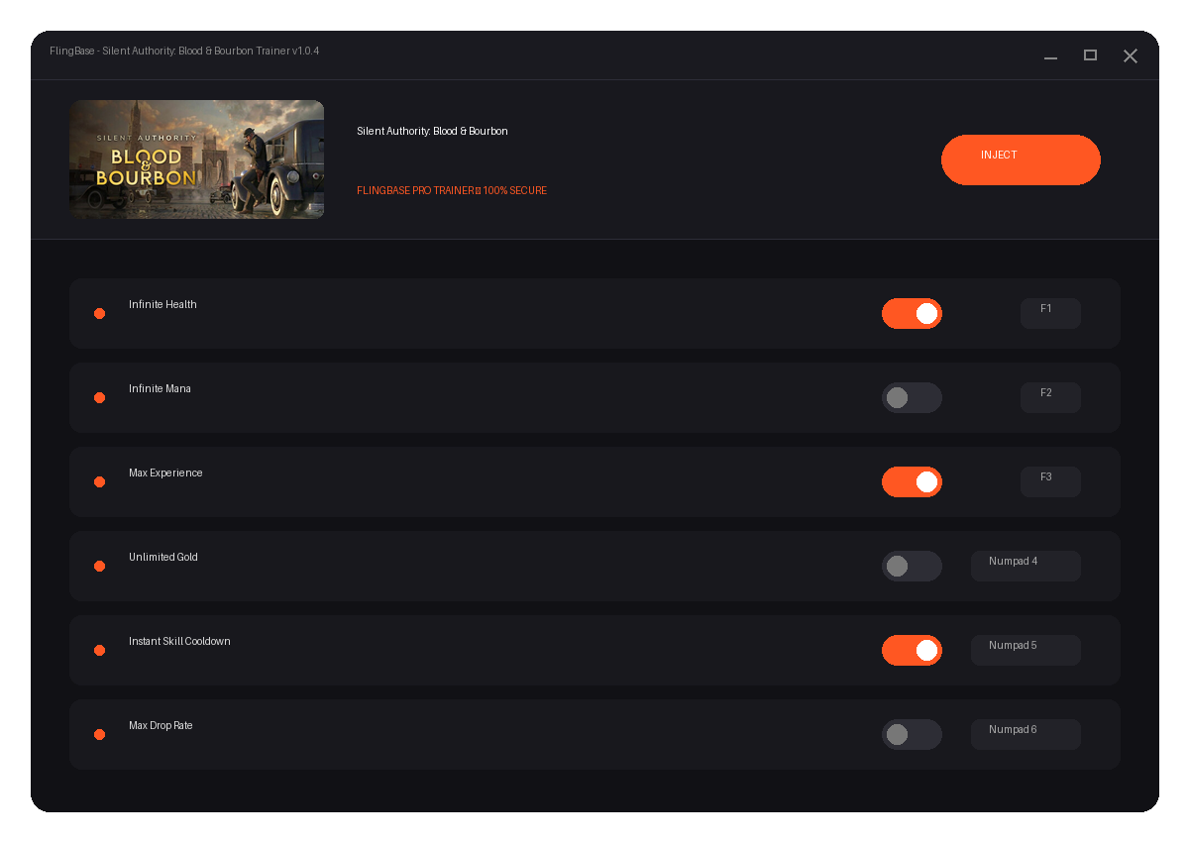Enable the Unlimited Gold switch

point(912,566)
